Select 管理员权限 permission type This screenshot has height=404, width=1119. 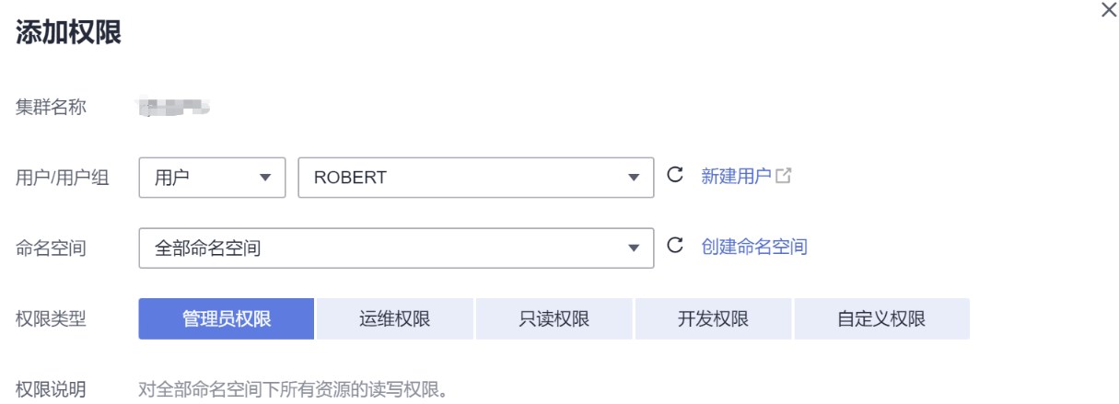pos(227,318)
